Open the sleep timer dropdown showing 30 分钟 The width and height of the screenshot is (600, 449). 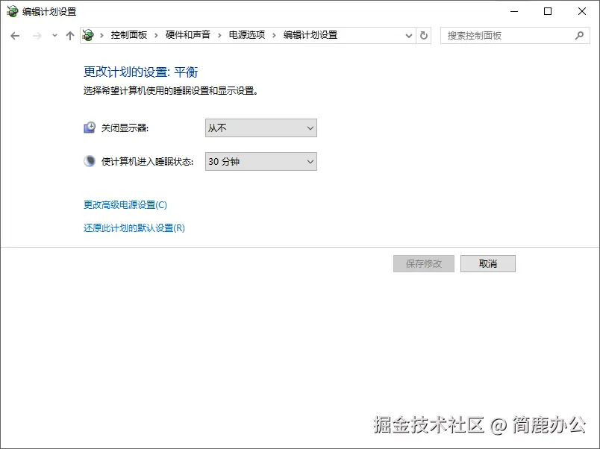point(260,161)
